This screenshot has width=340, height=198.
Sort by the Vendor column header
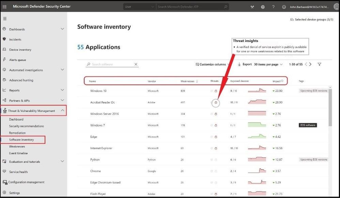click(152, 81)
